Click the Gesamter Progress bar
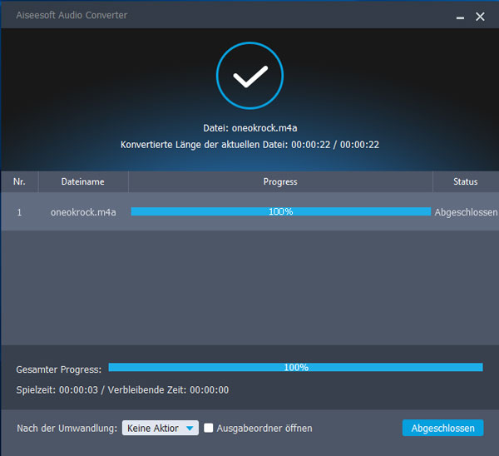Viewport: 499px width, 456px height. tap(295, 367)
